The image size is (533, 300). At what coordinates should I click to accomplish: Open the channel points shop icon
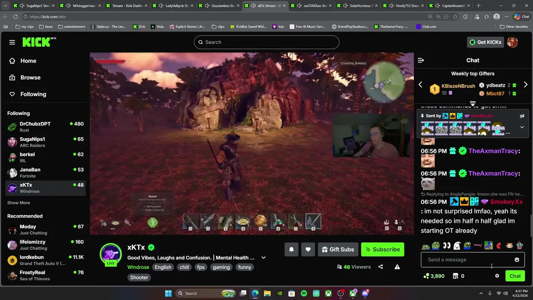coord(456,276)
